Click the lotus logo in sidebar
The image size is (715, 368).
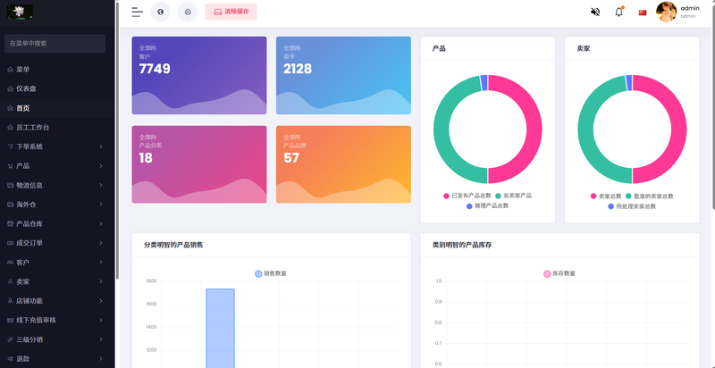pos(20,12)
